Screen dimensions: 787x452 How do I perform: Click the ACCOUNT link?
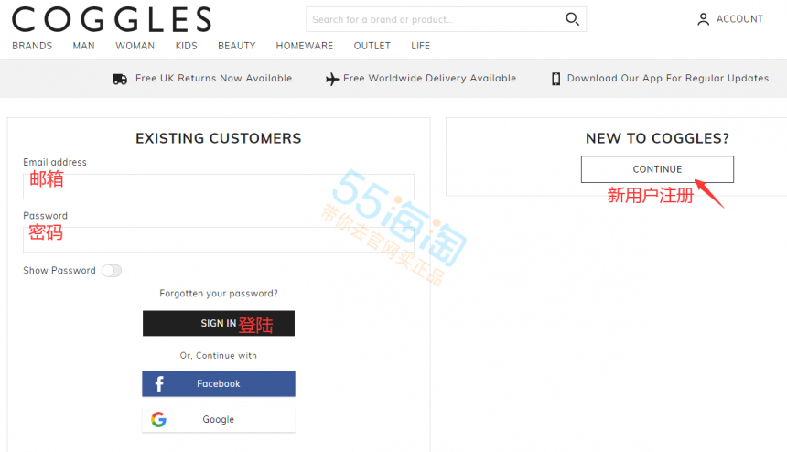(739, 19)
